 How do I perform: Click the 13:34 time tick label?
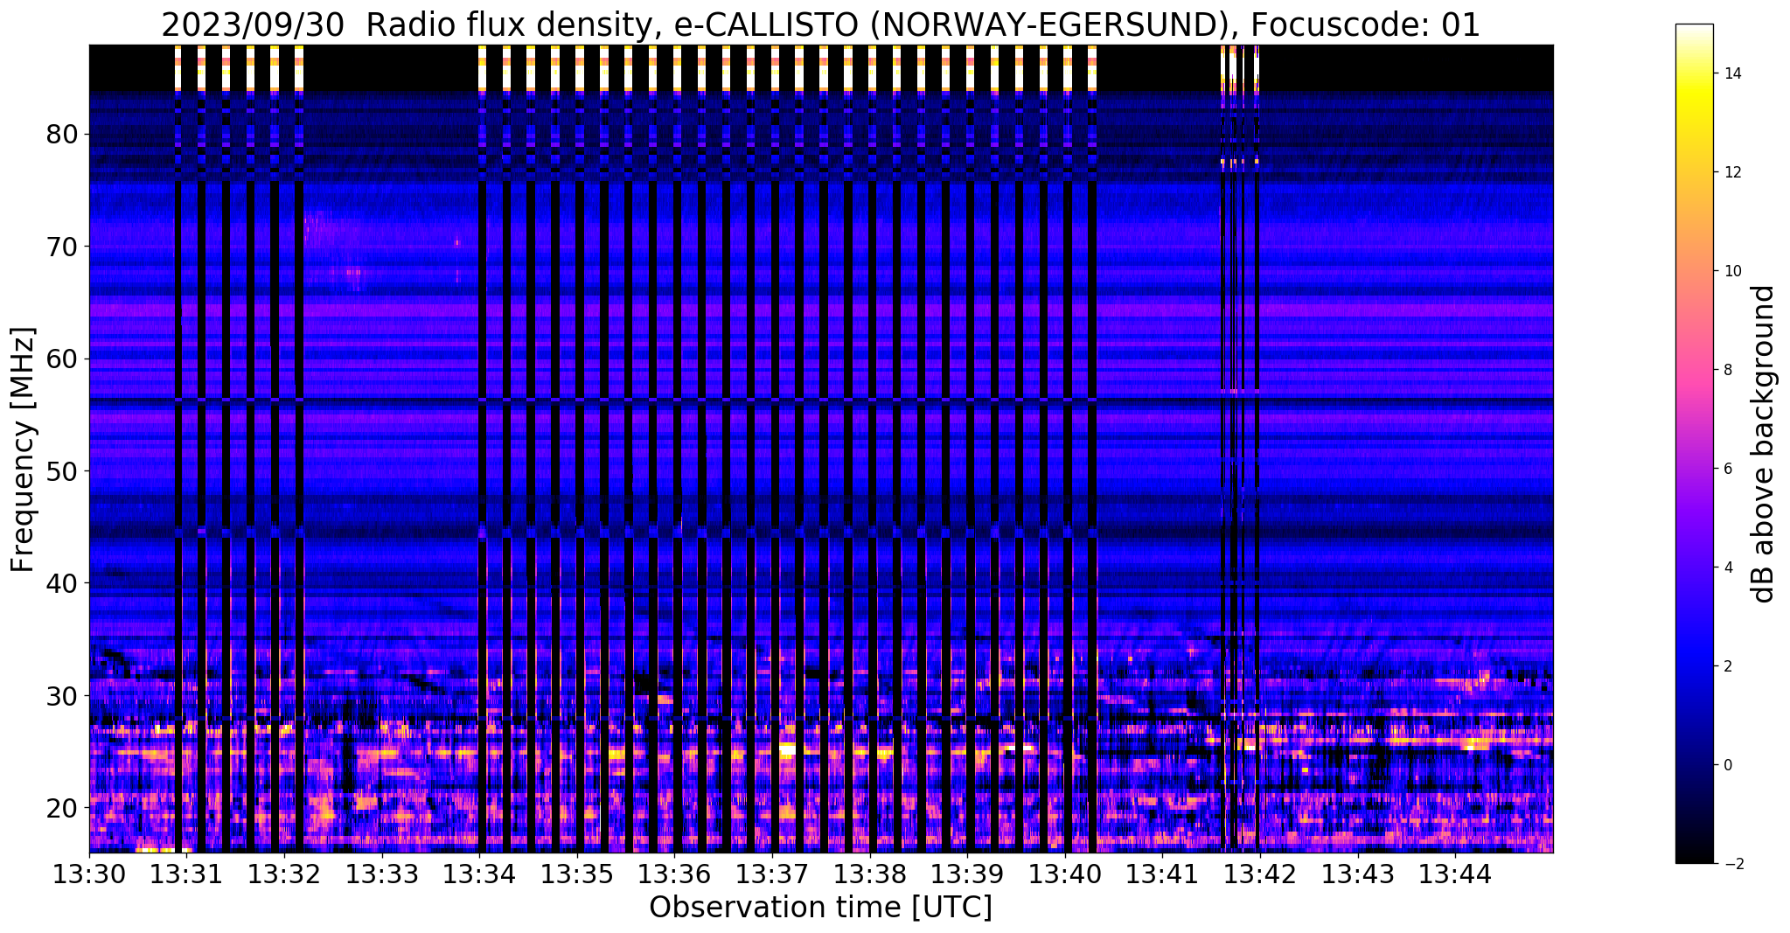(x=479, y=874)
